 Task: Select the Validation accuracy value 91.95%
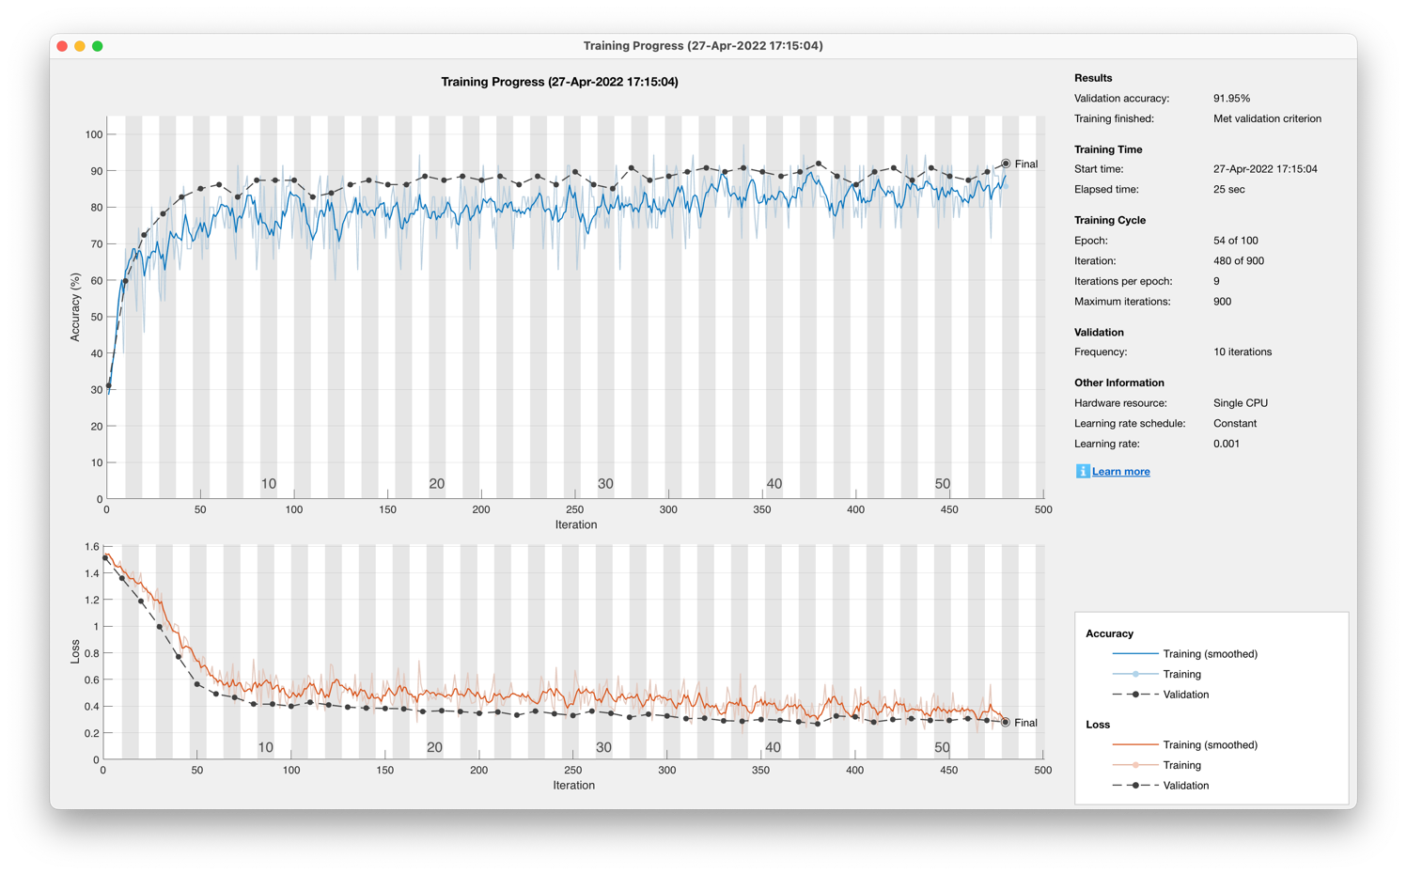point(1231,99)
